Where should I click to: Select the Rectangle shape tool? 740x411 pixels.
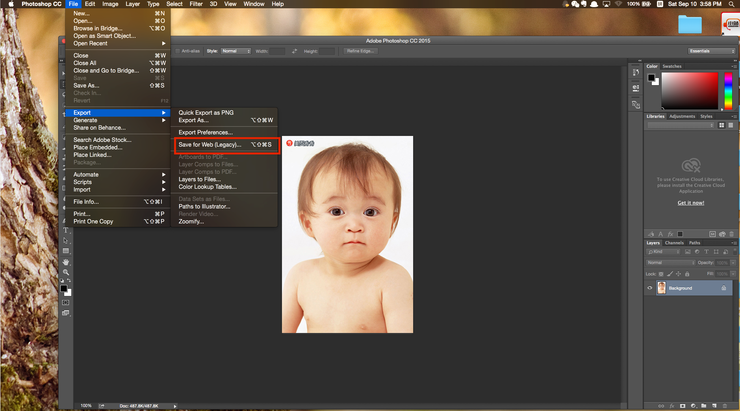(x=66, y=251)
